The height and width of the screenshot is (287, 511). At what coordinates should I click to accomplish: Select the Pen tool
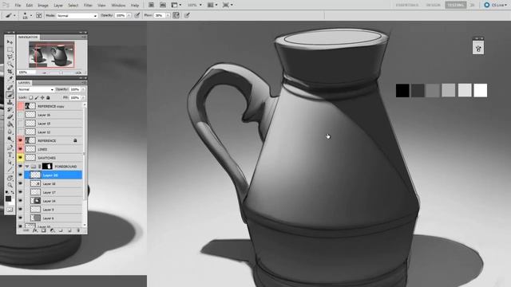(10, 147)
